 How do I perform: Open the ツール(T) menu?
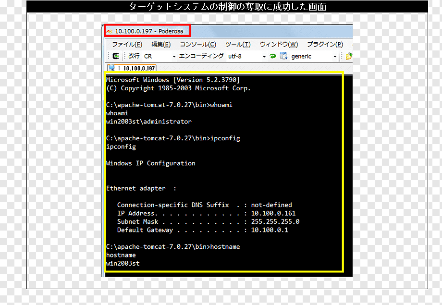point(238,44)
